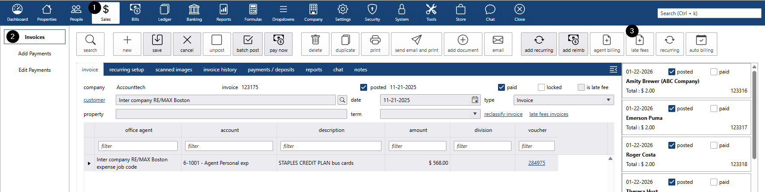Click the description column filter field
Screen dimensions: 765x192
click(x=331, y=146)
